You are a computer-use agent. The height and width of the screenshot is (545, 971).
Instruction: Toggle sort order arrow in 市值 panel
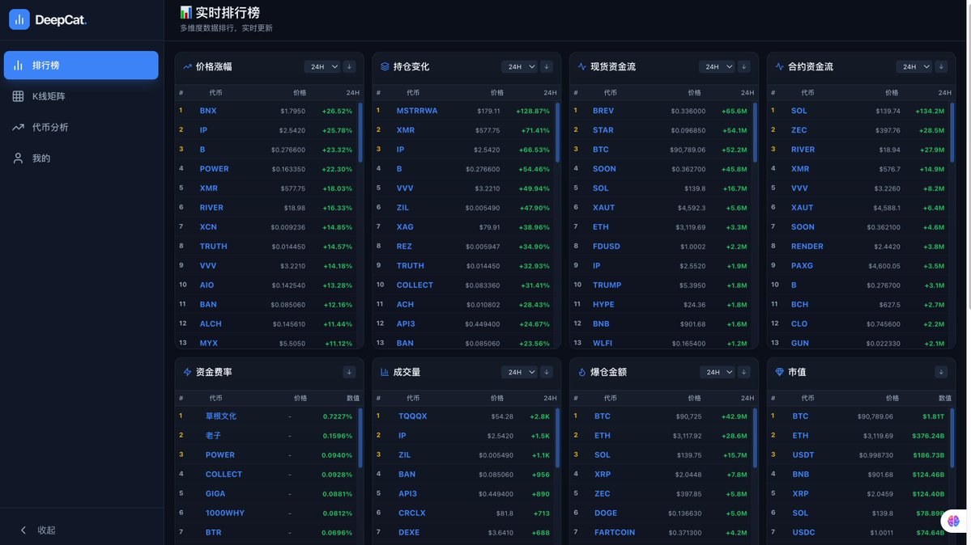[941, 372]
